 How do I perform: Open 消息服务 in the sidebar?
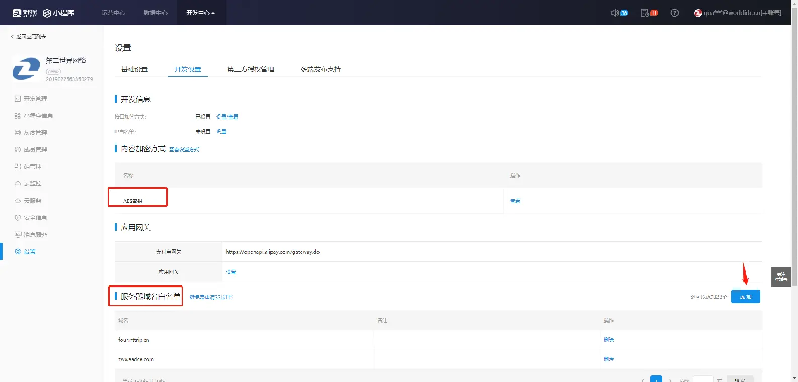click(x=35, y=235)
